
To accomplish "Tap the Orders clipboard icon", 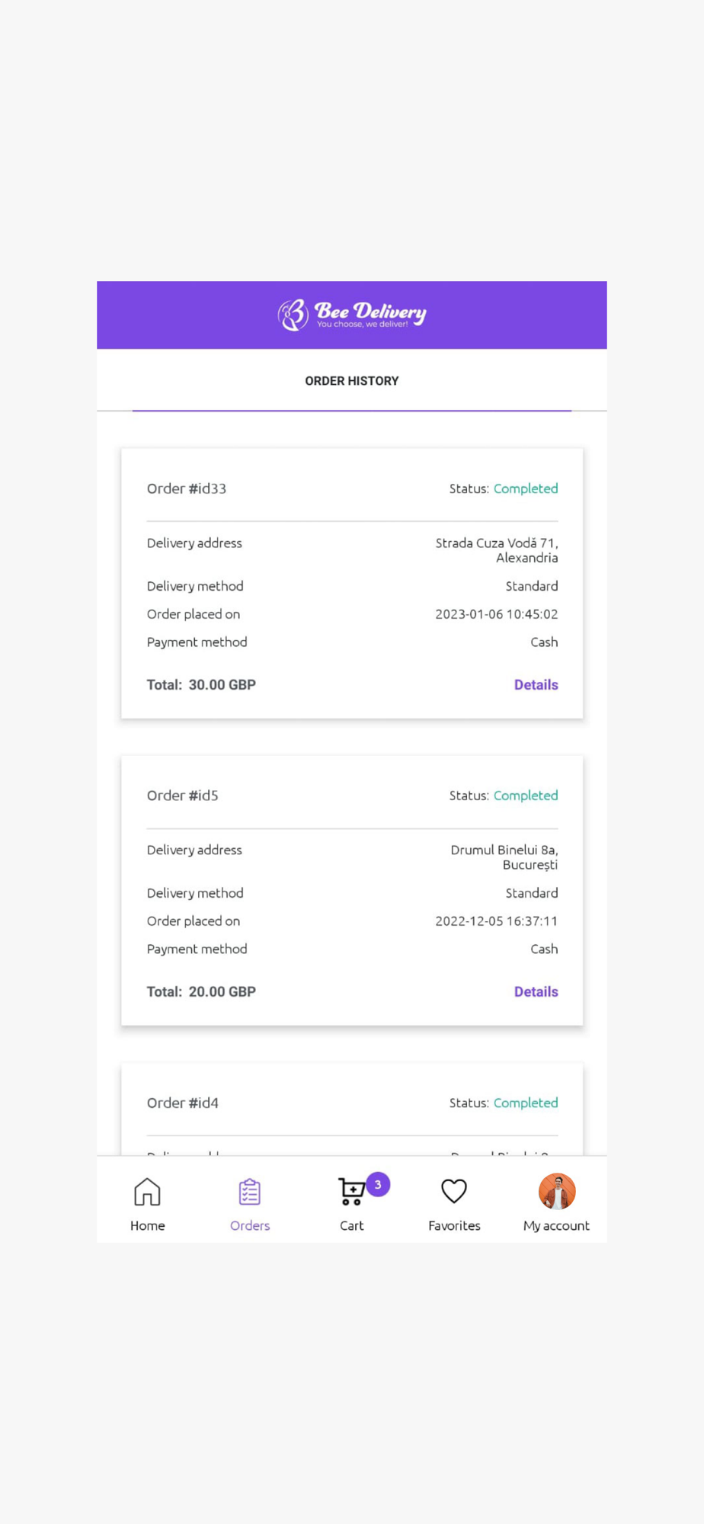I will pyautogui.click(x=250, y=1192).
